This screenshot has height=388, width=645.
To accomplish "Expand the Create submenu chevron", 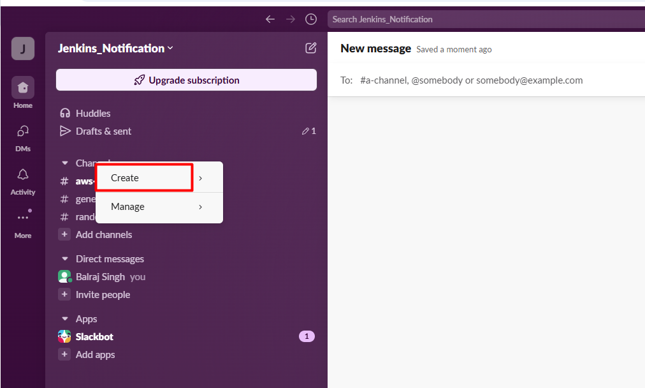I will 200,178.
